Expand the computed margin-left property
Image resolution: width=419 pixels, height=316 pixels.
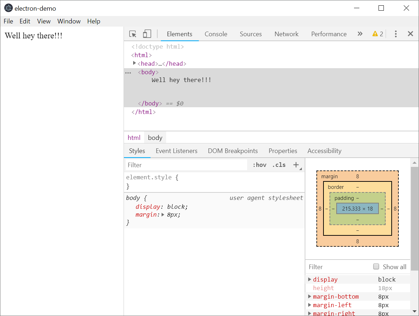click(x=309, y=305)
